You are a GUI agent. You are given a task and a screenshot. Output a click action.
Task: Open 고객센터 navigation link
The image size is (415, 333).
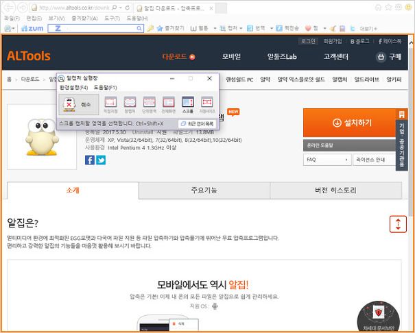click(x=336, y=57)
